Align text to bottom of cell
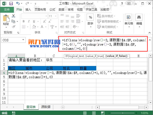The width and height of the screenshot is (153, 115). (x=72, y=17)
